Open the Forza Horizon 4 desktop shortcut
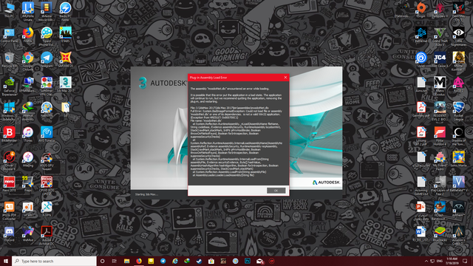Screen dimensions: 473x266 (440, 136)
